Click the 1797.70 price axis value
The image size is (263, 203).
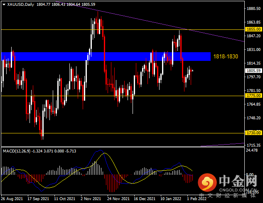pyautogui.click(x=253, y=77)
